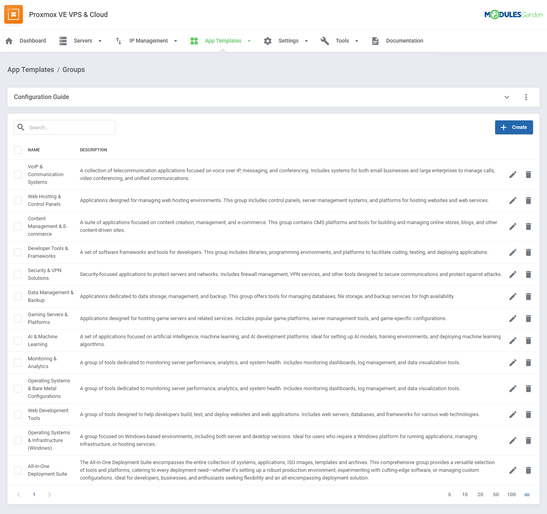This screenshot has width=547, height=514.
Task: Type a query in the search field
Action: pos(70,127)
